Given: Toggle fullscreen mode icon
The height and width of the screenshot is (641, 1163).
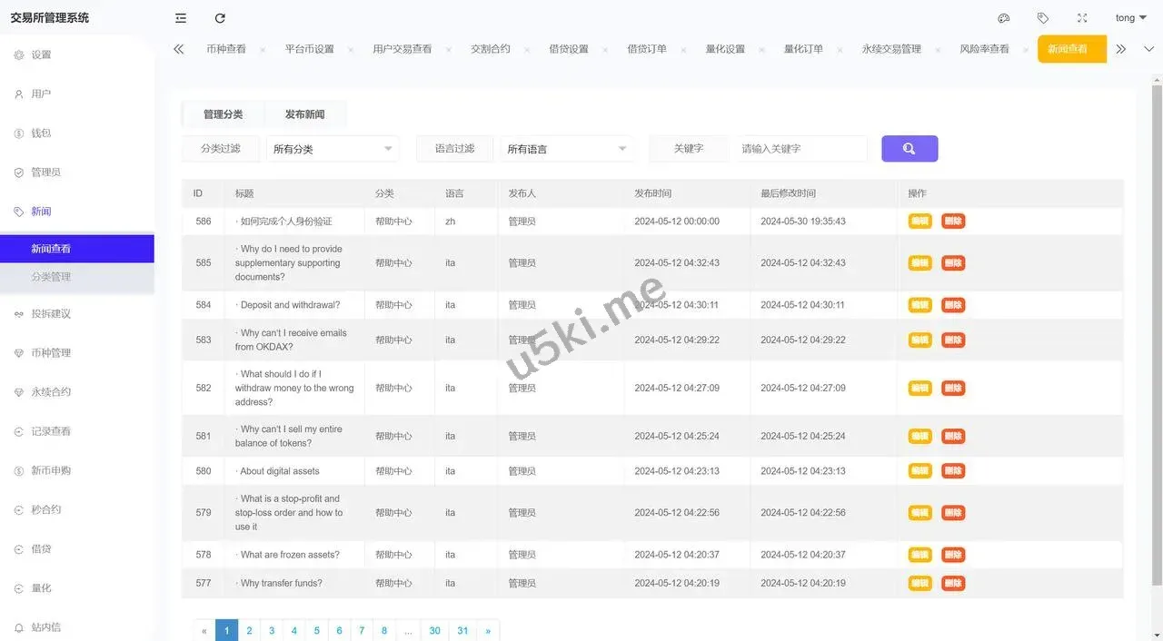Looking at the screenshot, I should click(x=1082, y=18).
